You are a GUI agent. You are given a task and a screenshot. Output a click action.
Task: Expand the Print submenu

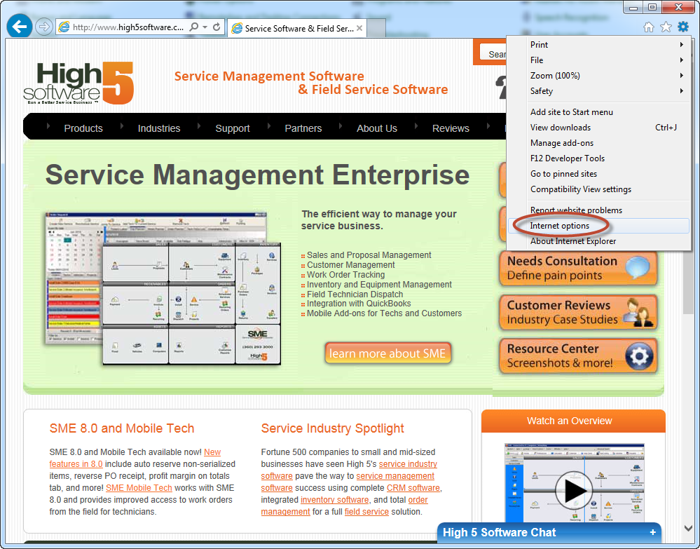click(x=599, y=45)
